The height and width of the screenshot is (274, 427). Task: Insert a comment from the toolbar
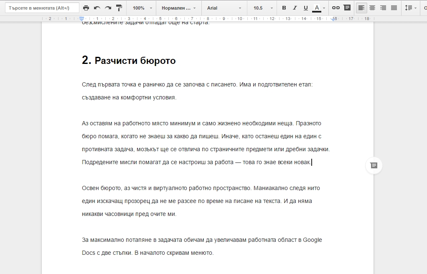coord(347,8)
